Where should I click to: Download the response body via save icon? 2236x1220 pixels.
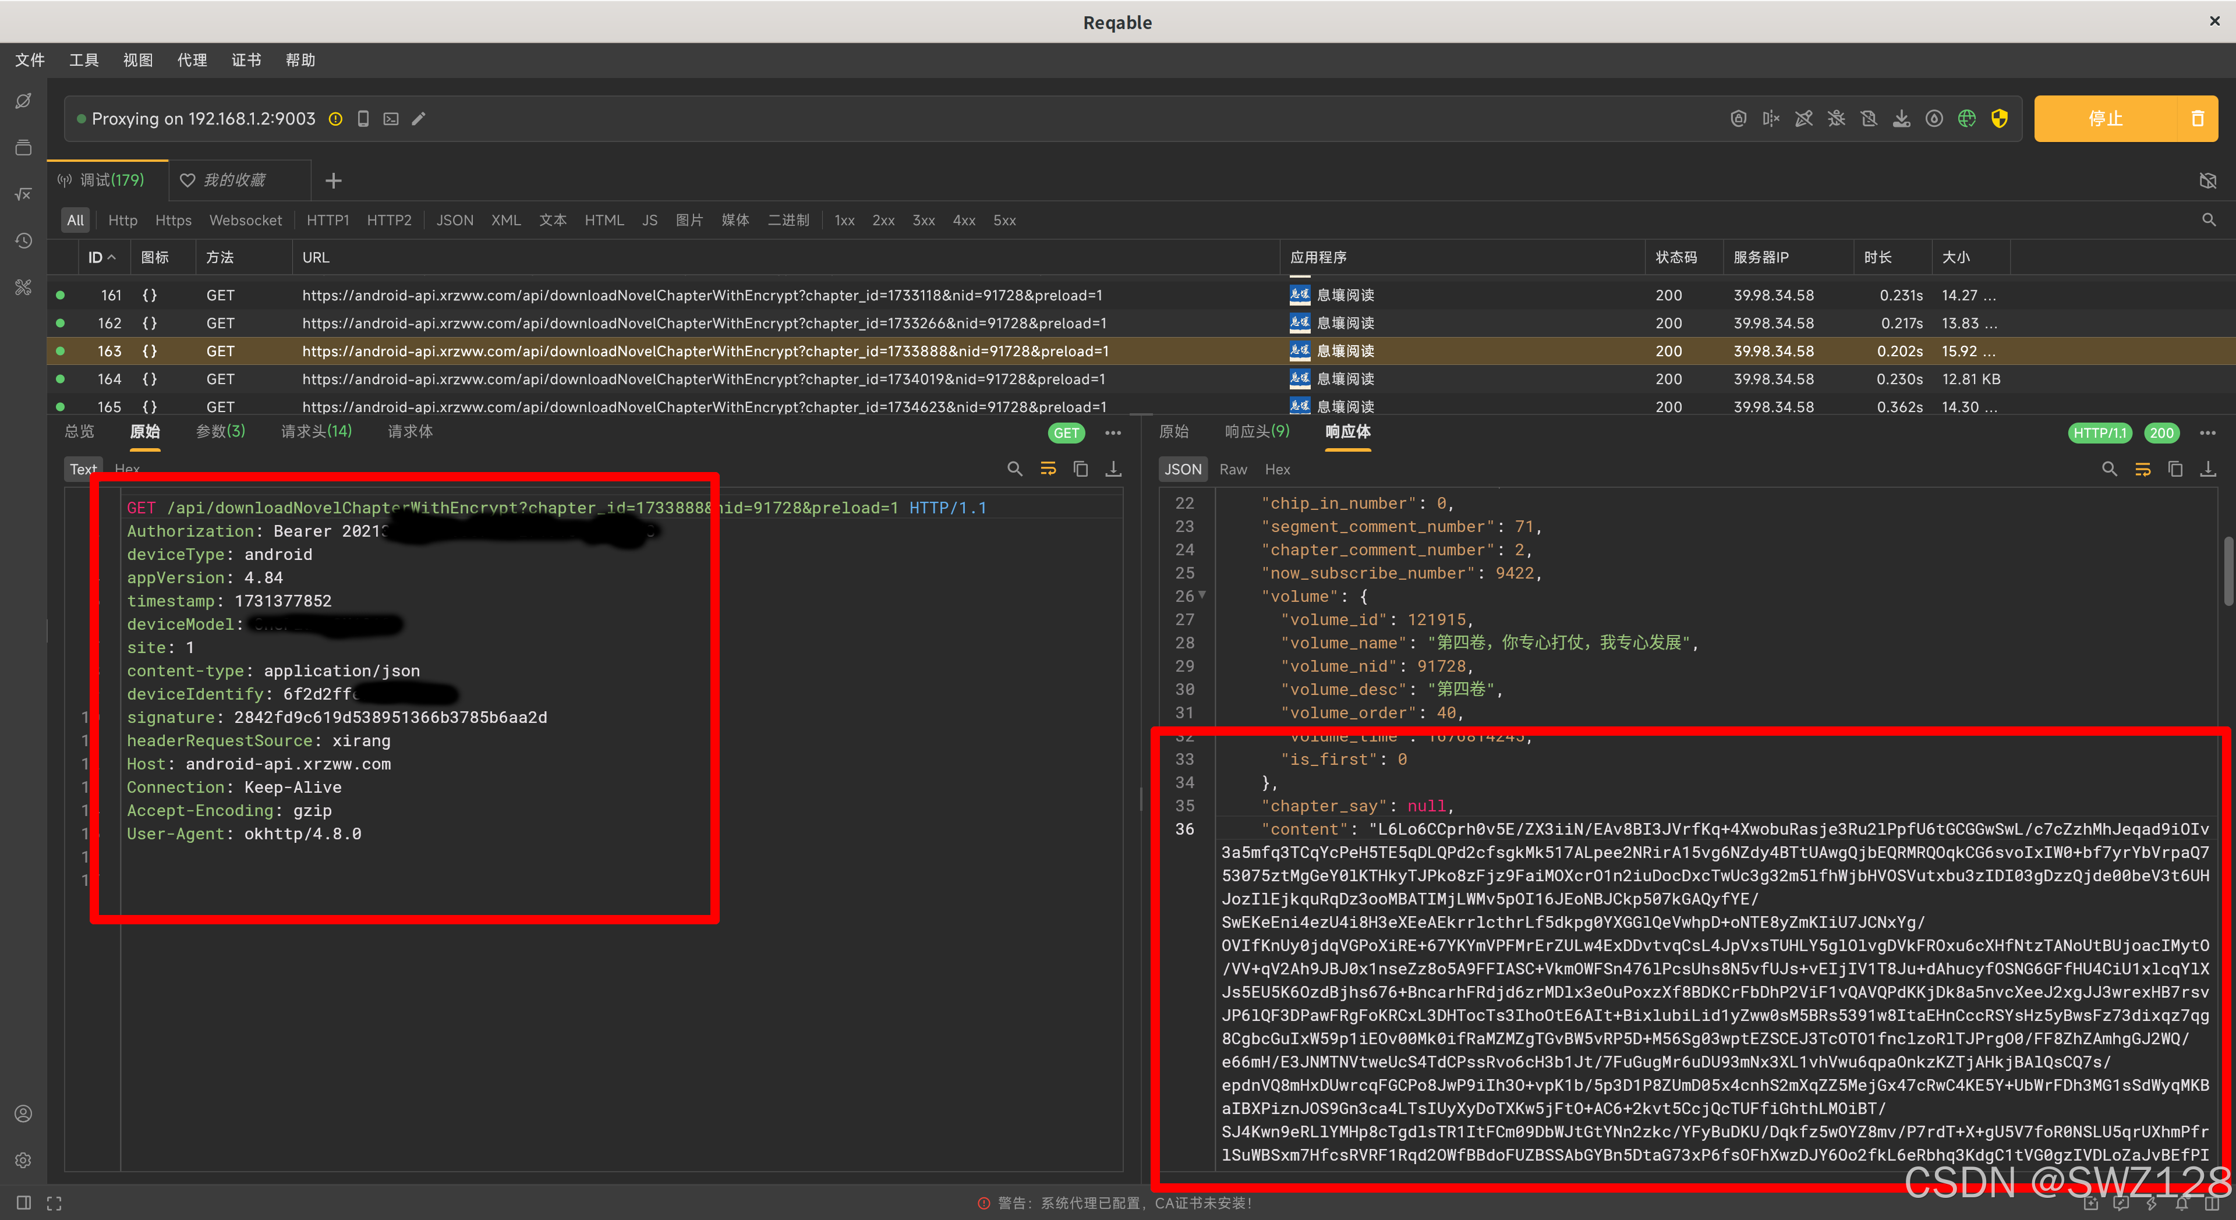[2207, 469]
